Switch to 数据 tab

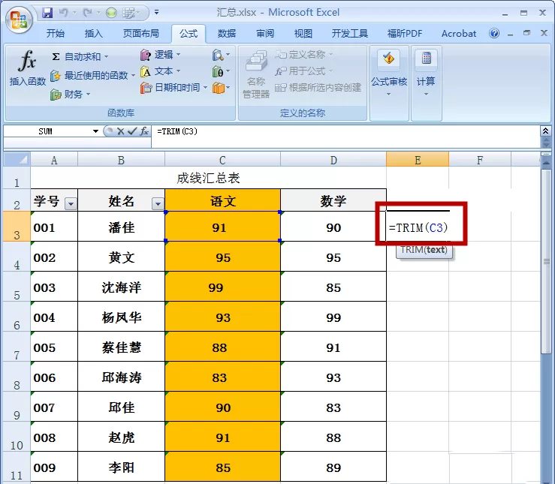coord(227,34)
